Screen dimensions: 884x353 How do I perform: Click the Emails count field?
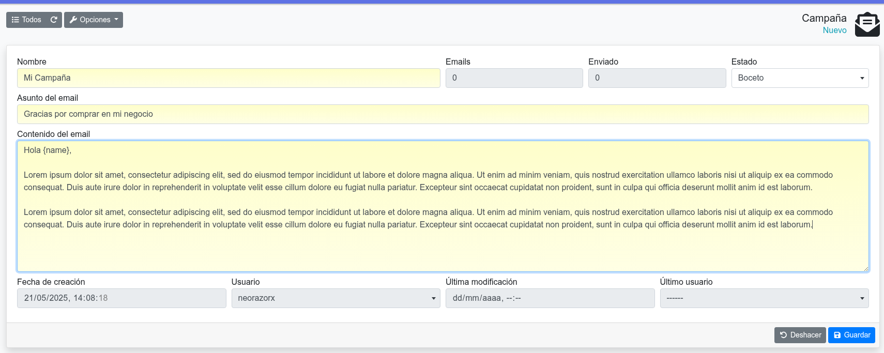click(514, 78)
